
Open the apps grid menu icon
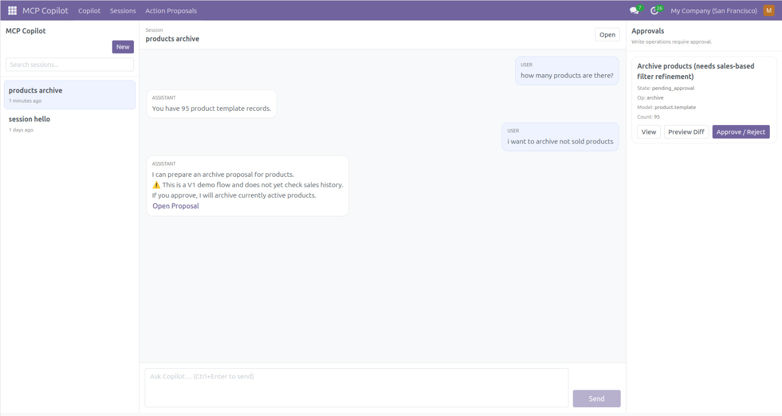point(12,10)
